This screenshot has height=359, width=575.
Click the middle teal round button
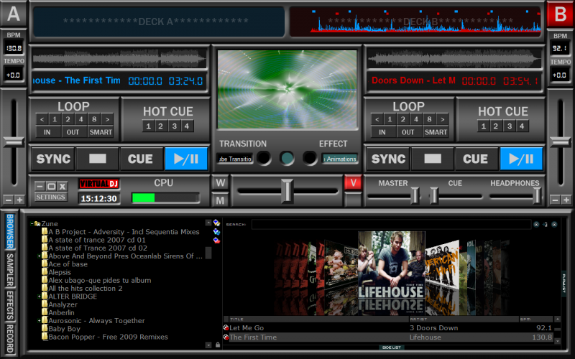point(287,158)
